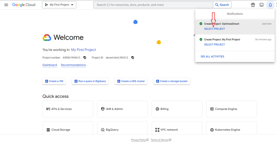Viewport: 277px width, 144px height.
Task: Click Create a GKE cluster button
Action: (131, 81)
